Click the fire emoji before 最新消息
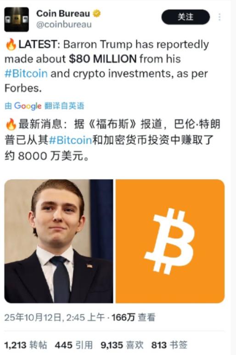Viewport: 236px width, 355px height. [x=11, y=124]
